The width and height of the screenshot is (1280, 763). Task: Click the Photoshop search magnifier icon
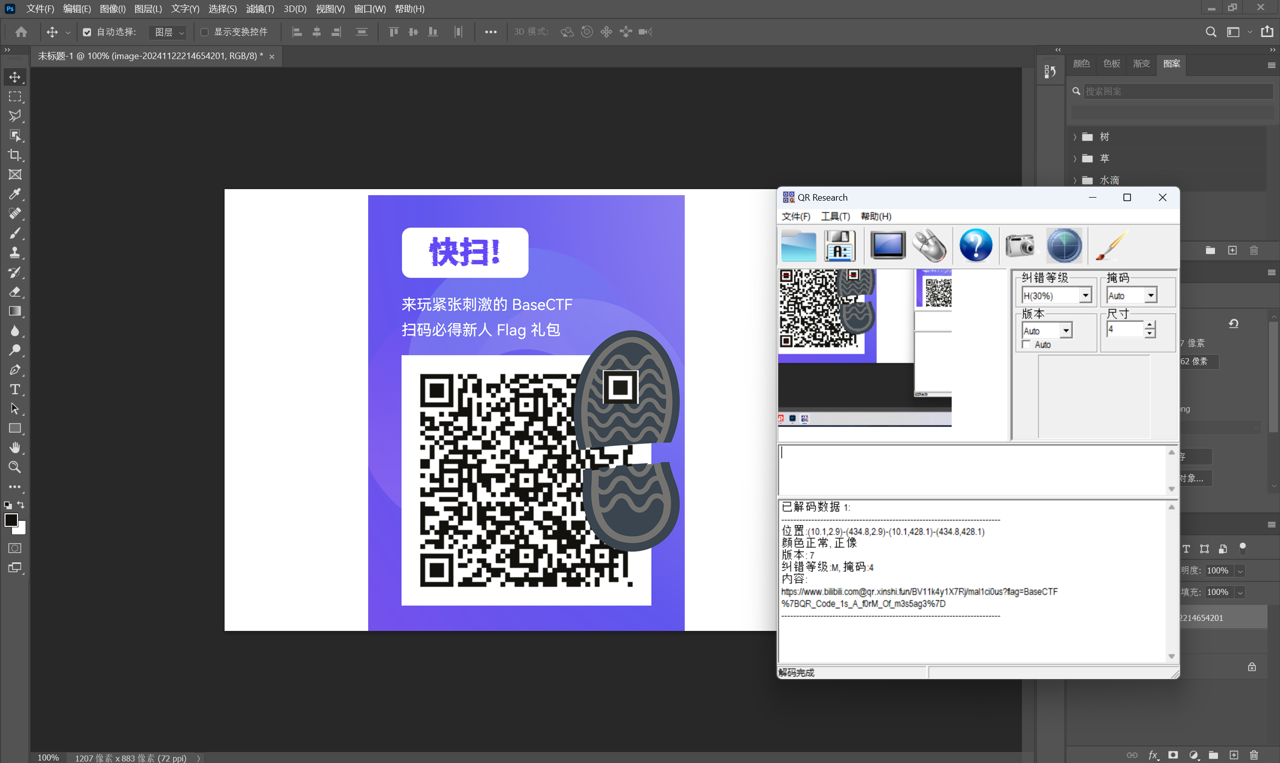point(1210,32)
